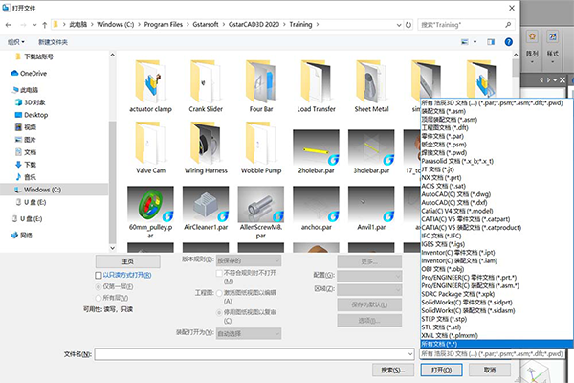Toggle the preview pane icon
574x383 pixels.
(x=491, y=42)
